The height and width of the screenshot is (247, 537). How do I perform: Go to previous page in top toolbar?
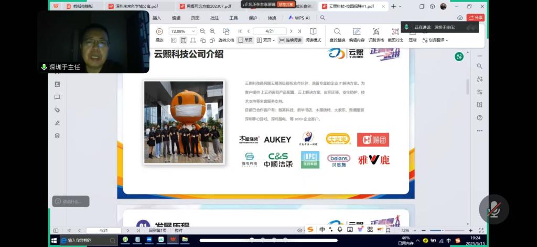[248, 31]
